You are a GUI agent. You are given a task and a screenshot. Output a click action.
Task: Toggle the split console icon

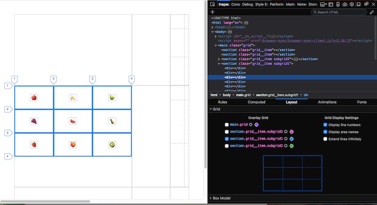[331, 4]
